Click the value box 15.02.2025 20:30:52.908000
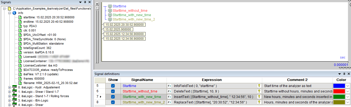This screenshot has width=351, height=107. tap(124, 25)
